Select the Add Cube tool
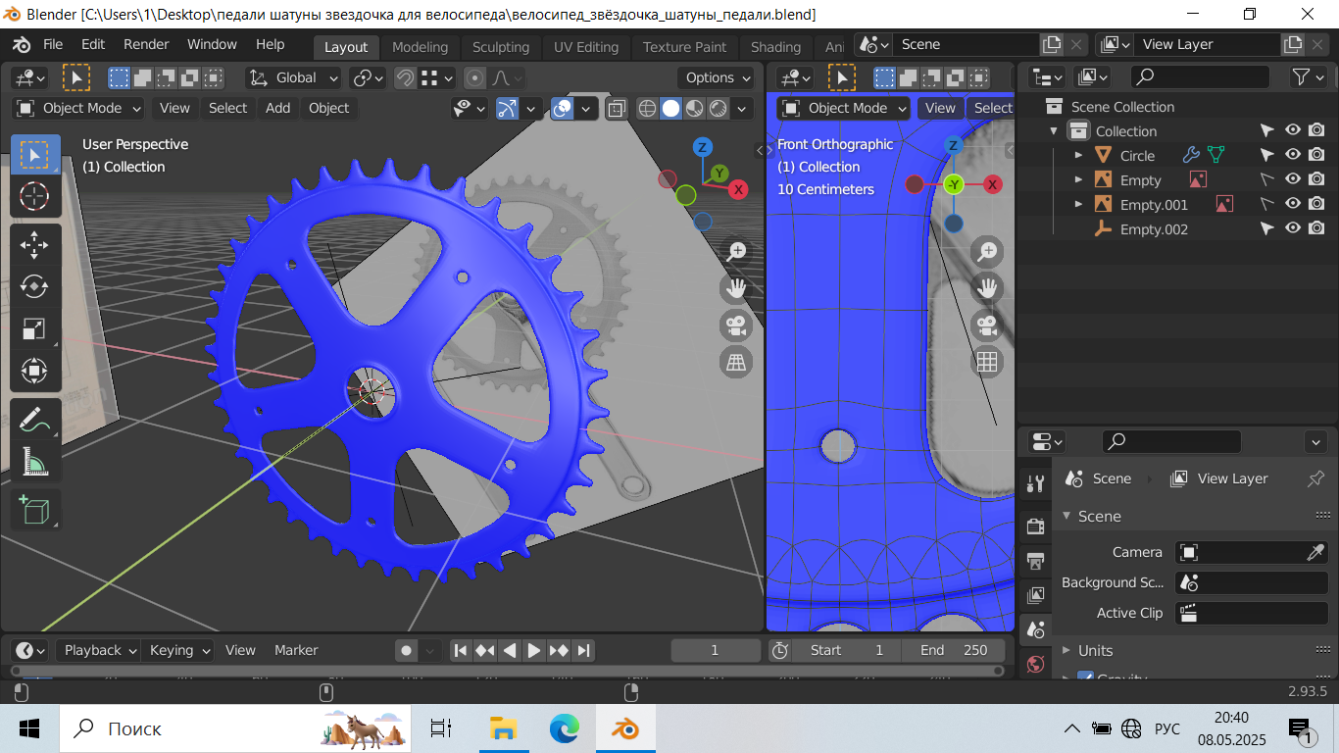Screen dimensions: 1339x753 pyautogui.click(x=34, y=510)
